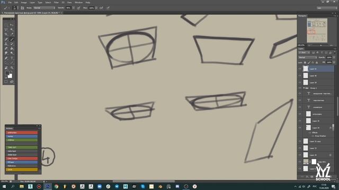Open Windows Start menu

tap(4, 186)
